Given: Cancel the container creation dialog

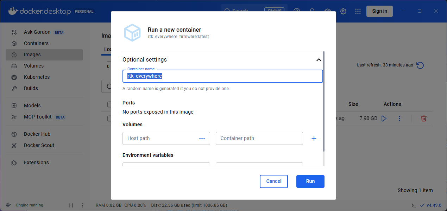Looking at the screenshot, I should tap(273, 181).
